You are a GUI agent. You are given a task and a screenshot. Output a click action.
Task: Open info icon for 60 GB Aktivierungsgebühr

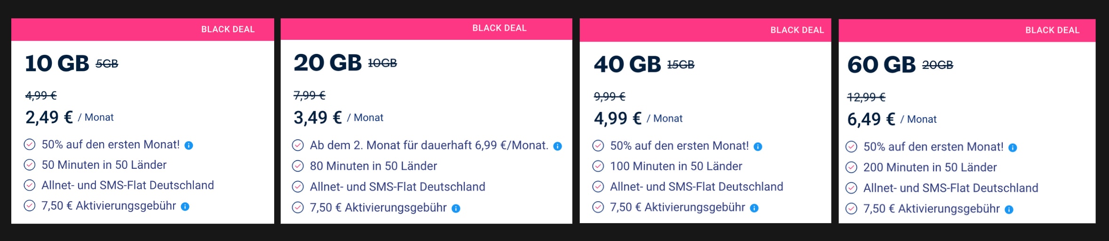pyautogui.click(x=1009, y=210)
